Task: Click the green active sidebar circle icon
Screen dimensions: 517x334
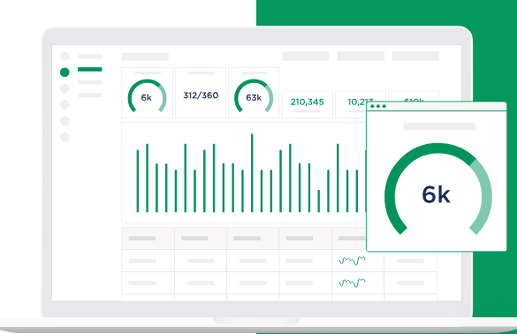Action: click(x=65, y=72)
